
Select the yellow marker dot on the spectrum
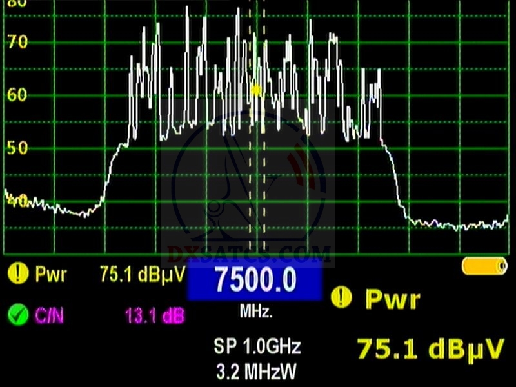(255, 90)
